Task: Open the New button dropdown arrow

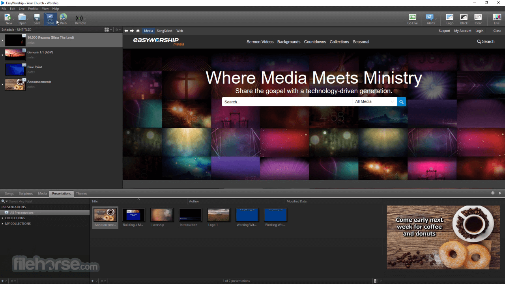Action: [13, 19]
